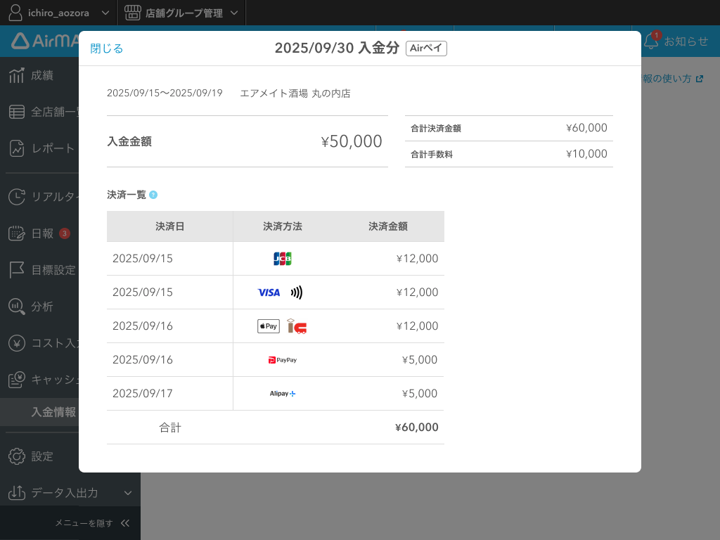Click the JCB row's ¥12,000 amount
Image resolution: width=720 pixels, height=540 pixels.
(417, 259)
